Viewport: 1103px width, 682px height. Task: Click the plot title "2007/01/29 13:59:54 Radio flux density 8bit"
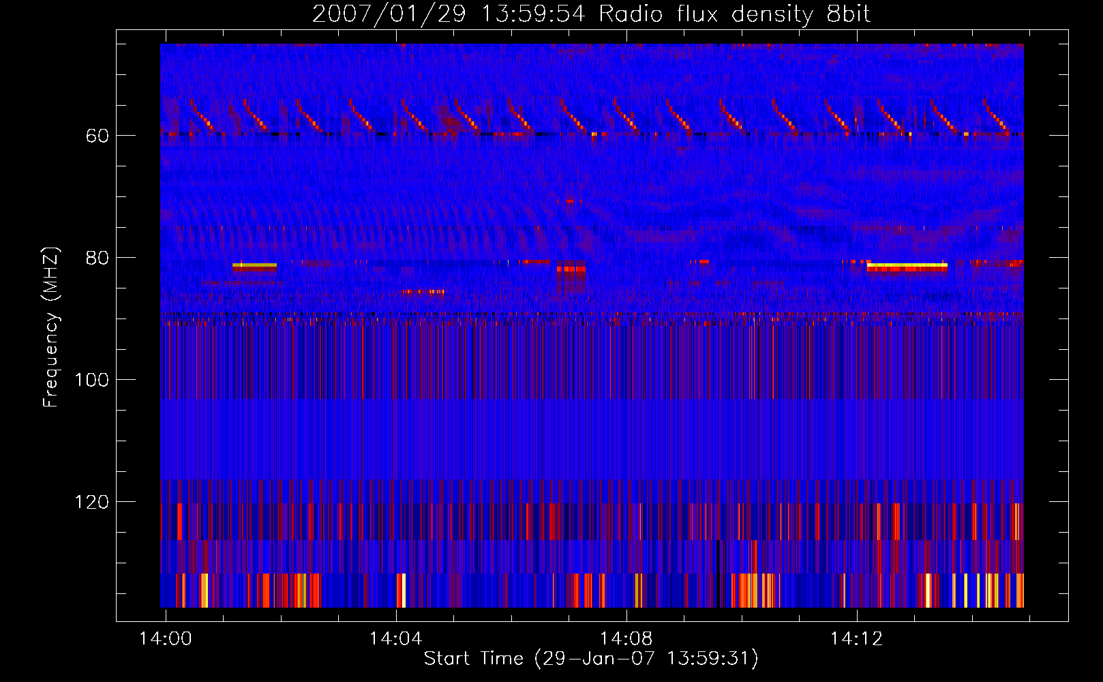591,14
